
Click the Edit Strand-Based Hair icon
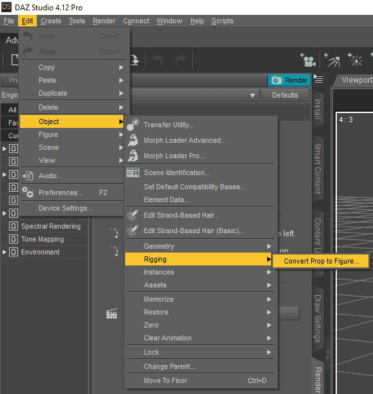(133, 215)
